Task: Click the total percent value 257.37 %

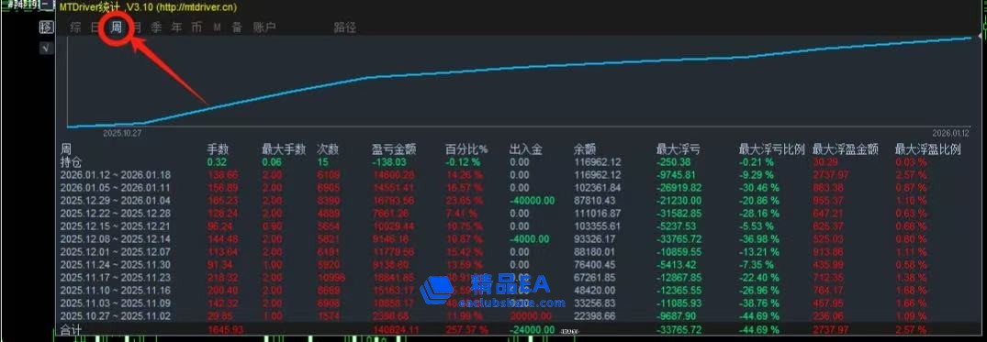Action: 466,330
